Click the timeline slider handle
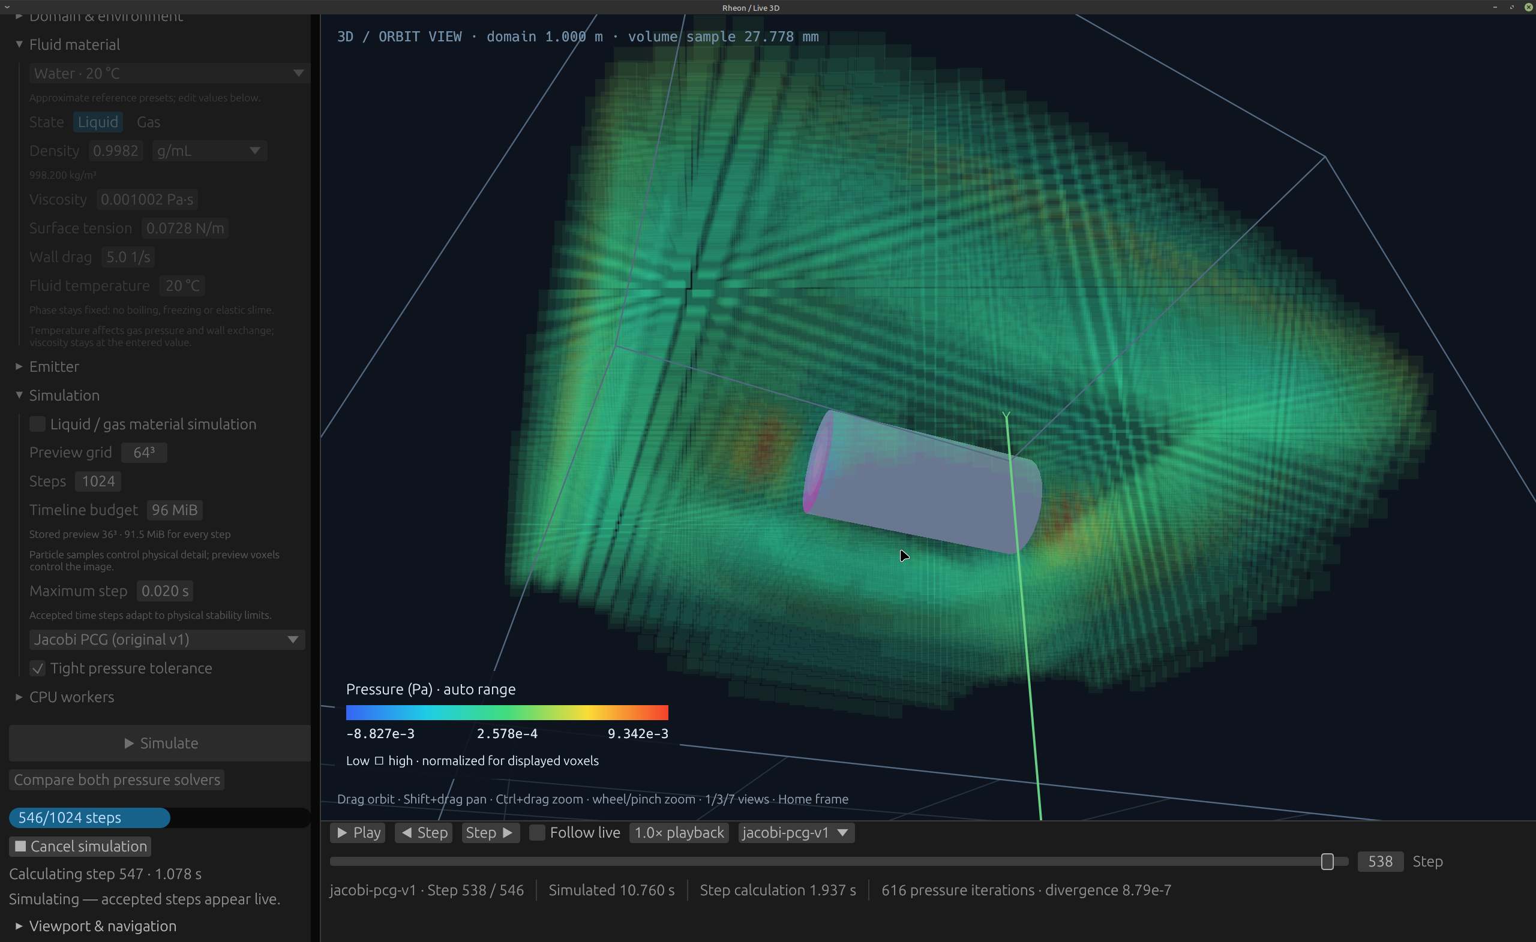 pyautogui.click(x=1327, y=861)
